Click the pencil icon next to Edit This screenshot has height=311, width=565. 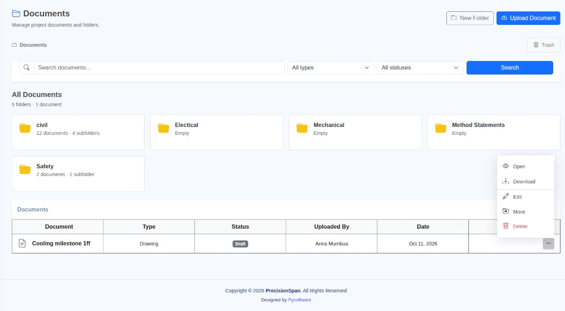(506, 196)
